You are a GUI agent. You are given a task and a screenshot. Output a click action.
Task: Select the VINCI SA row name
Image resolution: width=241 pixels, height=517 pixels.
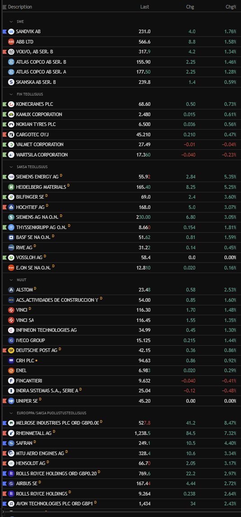pos(25,320)
